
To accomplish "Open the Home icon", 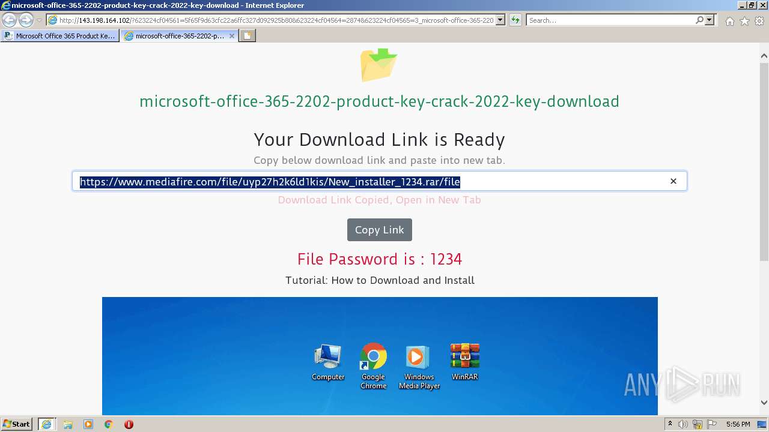I will [729, 21].
